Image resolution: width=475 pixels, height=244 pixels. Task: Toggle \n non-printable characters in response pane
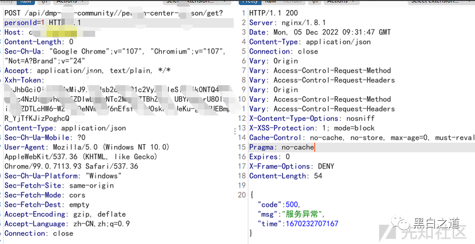316,2
